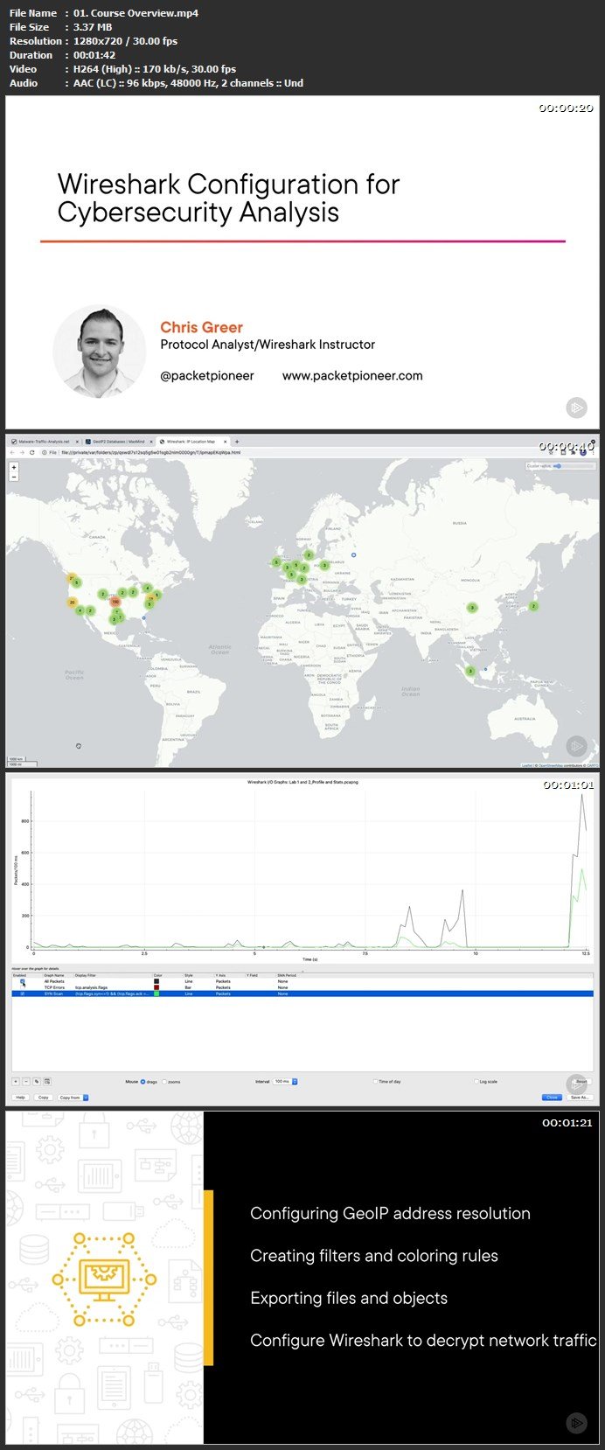The image size is (605, 1450).
Task: Click the map zoom out minus button
Action: [x=14, y=478]
